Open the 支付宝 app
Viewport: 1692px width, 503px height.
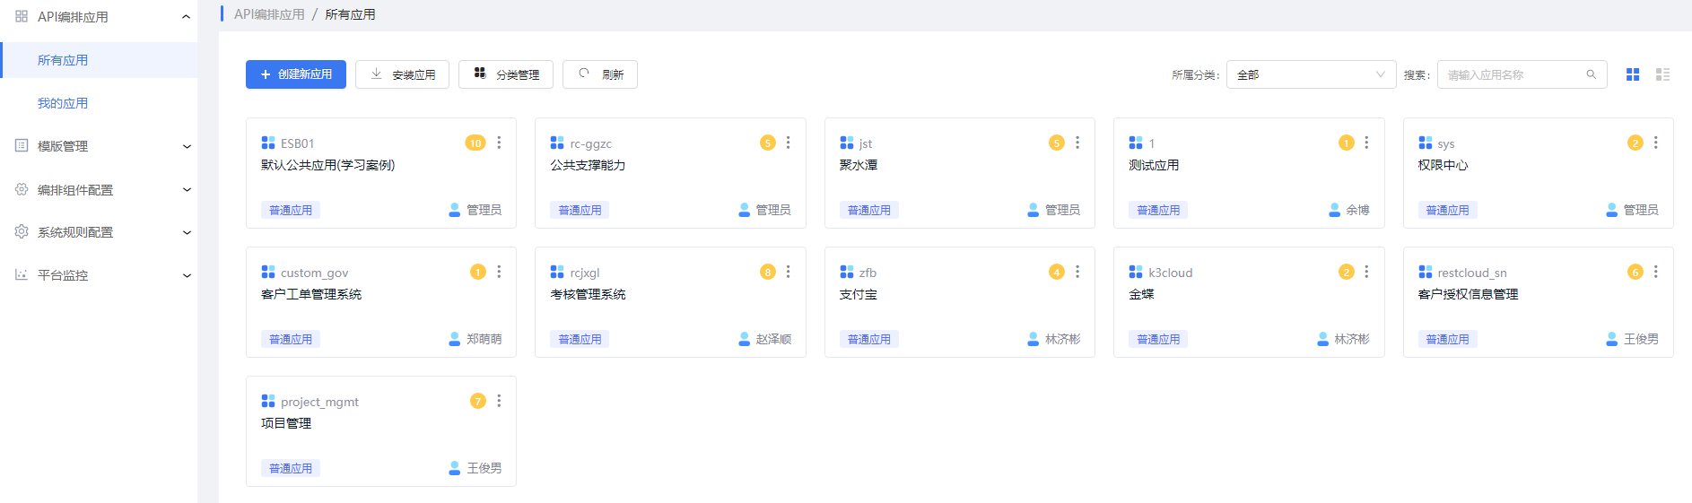coord(859,294)
